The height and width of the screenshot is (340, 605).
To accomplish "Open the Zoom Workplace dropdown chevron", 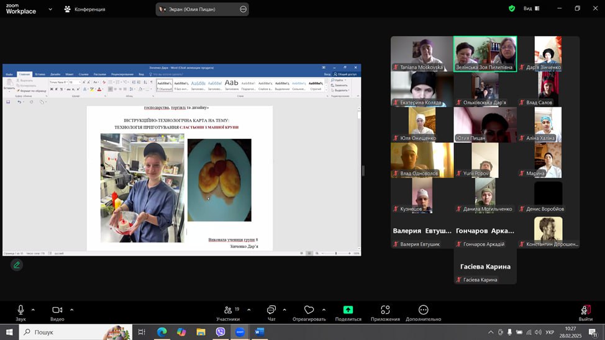I will point(50,9).
